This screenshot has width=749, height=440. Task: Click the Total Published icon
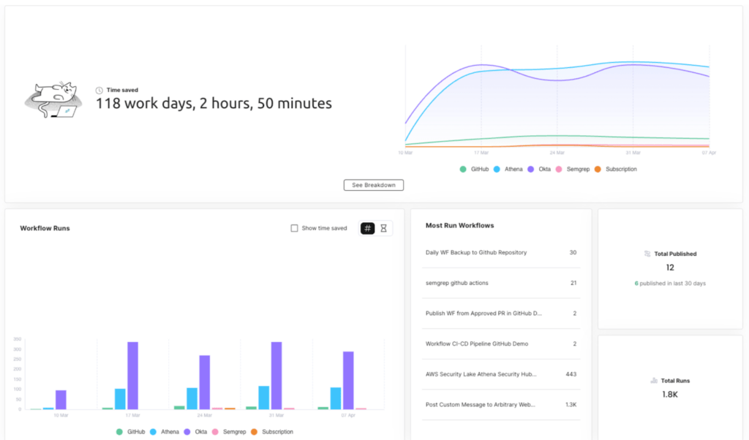pyautogui.click(x=647, y=254)
